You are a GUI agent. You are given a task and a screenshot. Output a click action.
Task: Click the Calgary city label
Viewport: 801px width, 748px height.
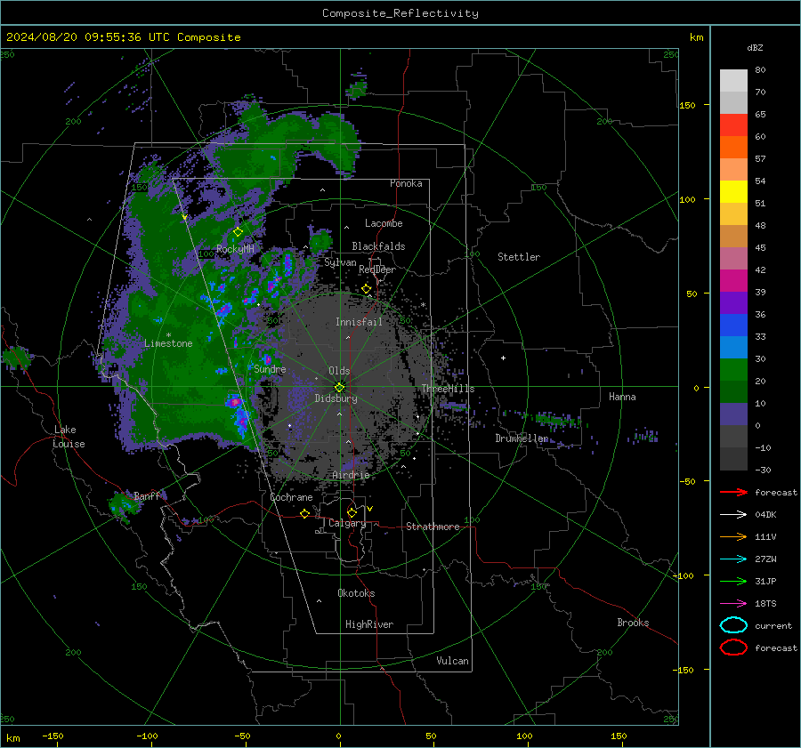point(347,523)
